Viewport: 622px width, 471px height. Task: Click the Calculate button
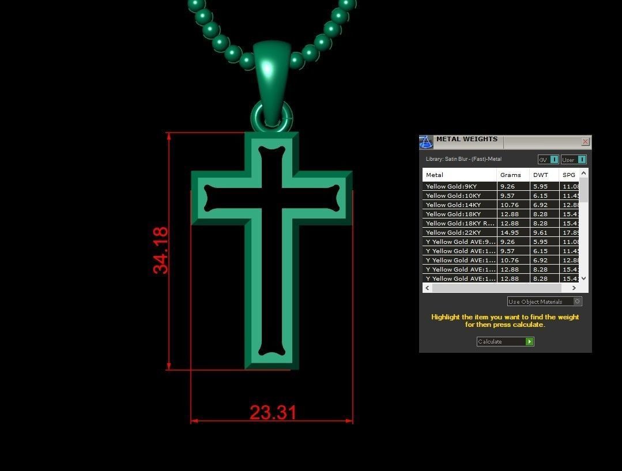pyautogui.click(x=505, y=342)
